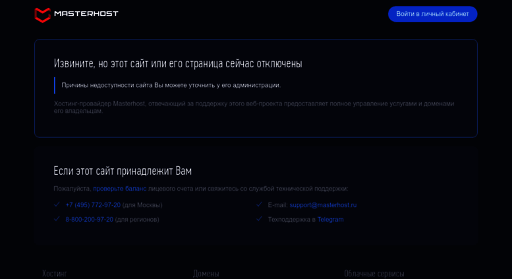Open Telegram support link
Viewport: 512px width, 279px height.
[x=330, y=219]
